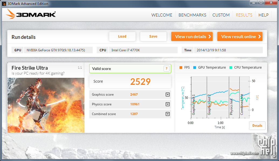Click the Valid score label
Viewport: 279px width, 161px height.
101,69
